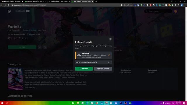Open a new browser tab
The width and height of the screenshot is (187, 105).
[96, 2]
